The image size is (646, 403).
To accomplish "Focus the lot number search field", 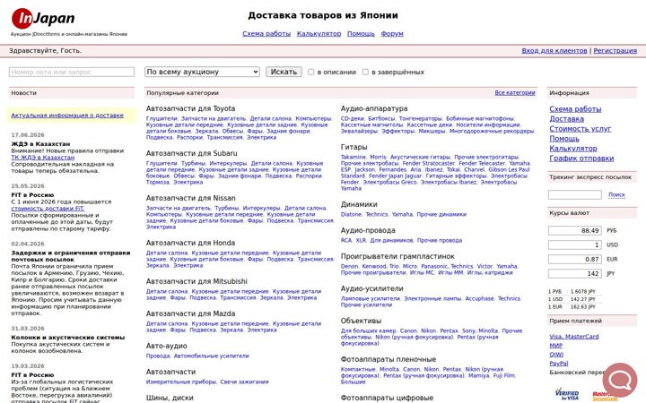I will point(72,72).
